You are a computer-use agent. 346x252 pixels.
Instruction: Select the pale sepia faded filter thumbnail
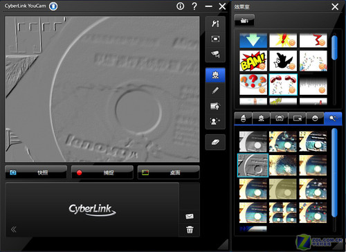coord(283,189)
